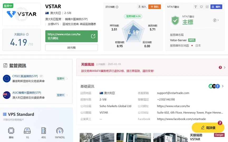Click the Soho Markets Global Ltd company name

point(115,106)
